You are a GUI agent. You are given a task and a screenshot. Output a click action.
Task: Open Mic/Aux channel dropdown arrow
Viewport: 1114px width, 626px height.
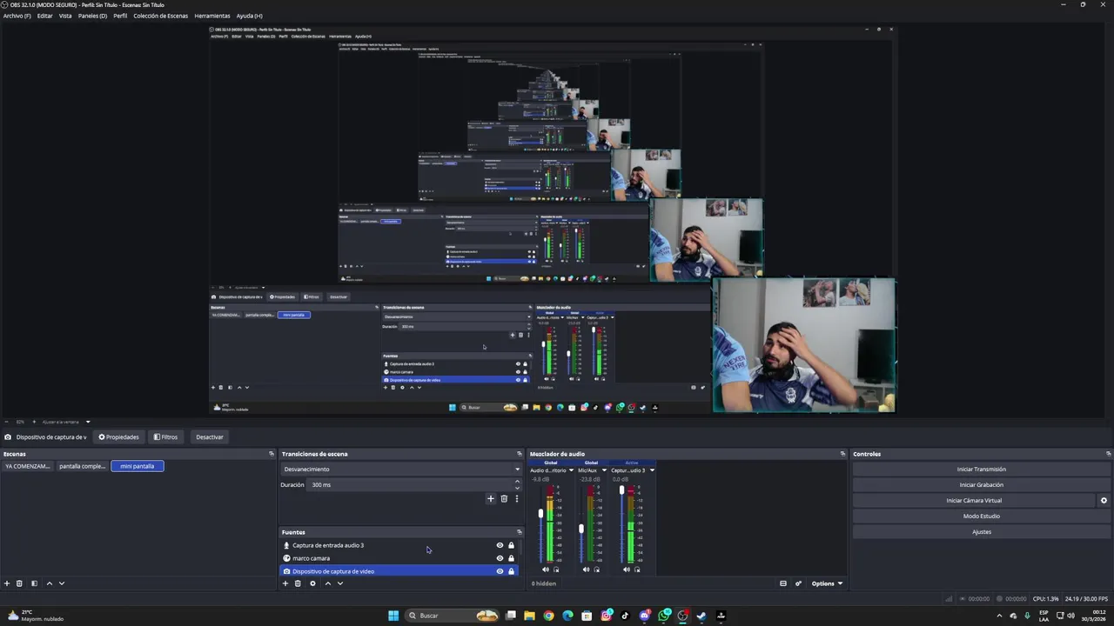coord(604,470)
